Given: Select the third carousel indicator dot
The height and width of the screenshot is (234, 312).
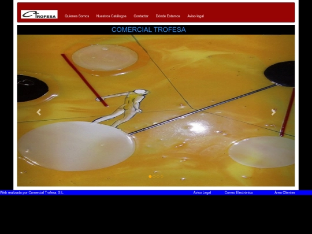Looking at the screenshot, I should tap(158, 176).
